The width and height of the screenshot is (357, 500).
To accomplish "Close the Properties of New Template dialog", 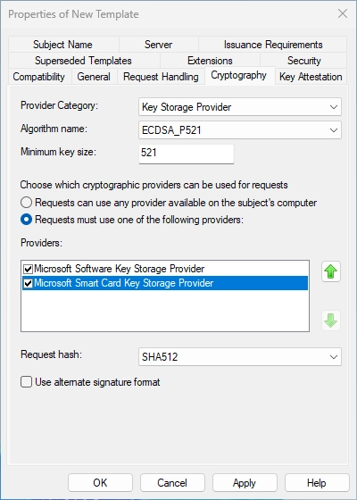I will click(x=343, y=13).
